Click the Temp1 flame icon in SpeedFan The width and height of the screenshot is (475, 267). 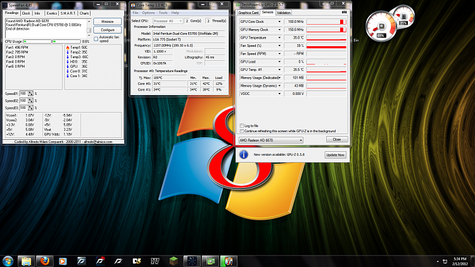[68, 47]
